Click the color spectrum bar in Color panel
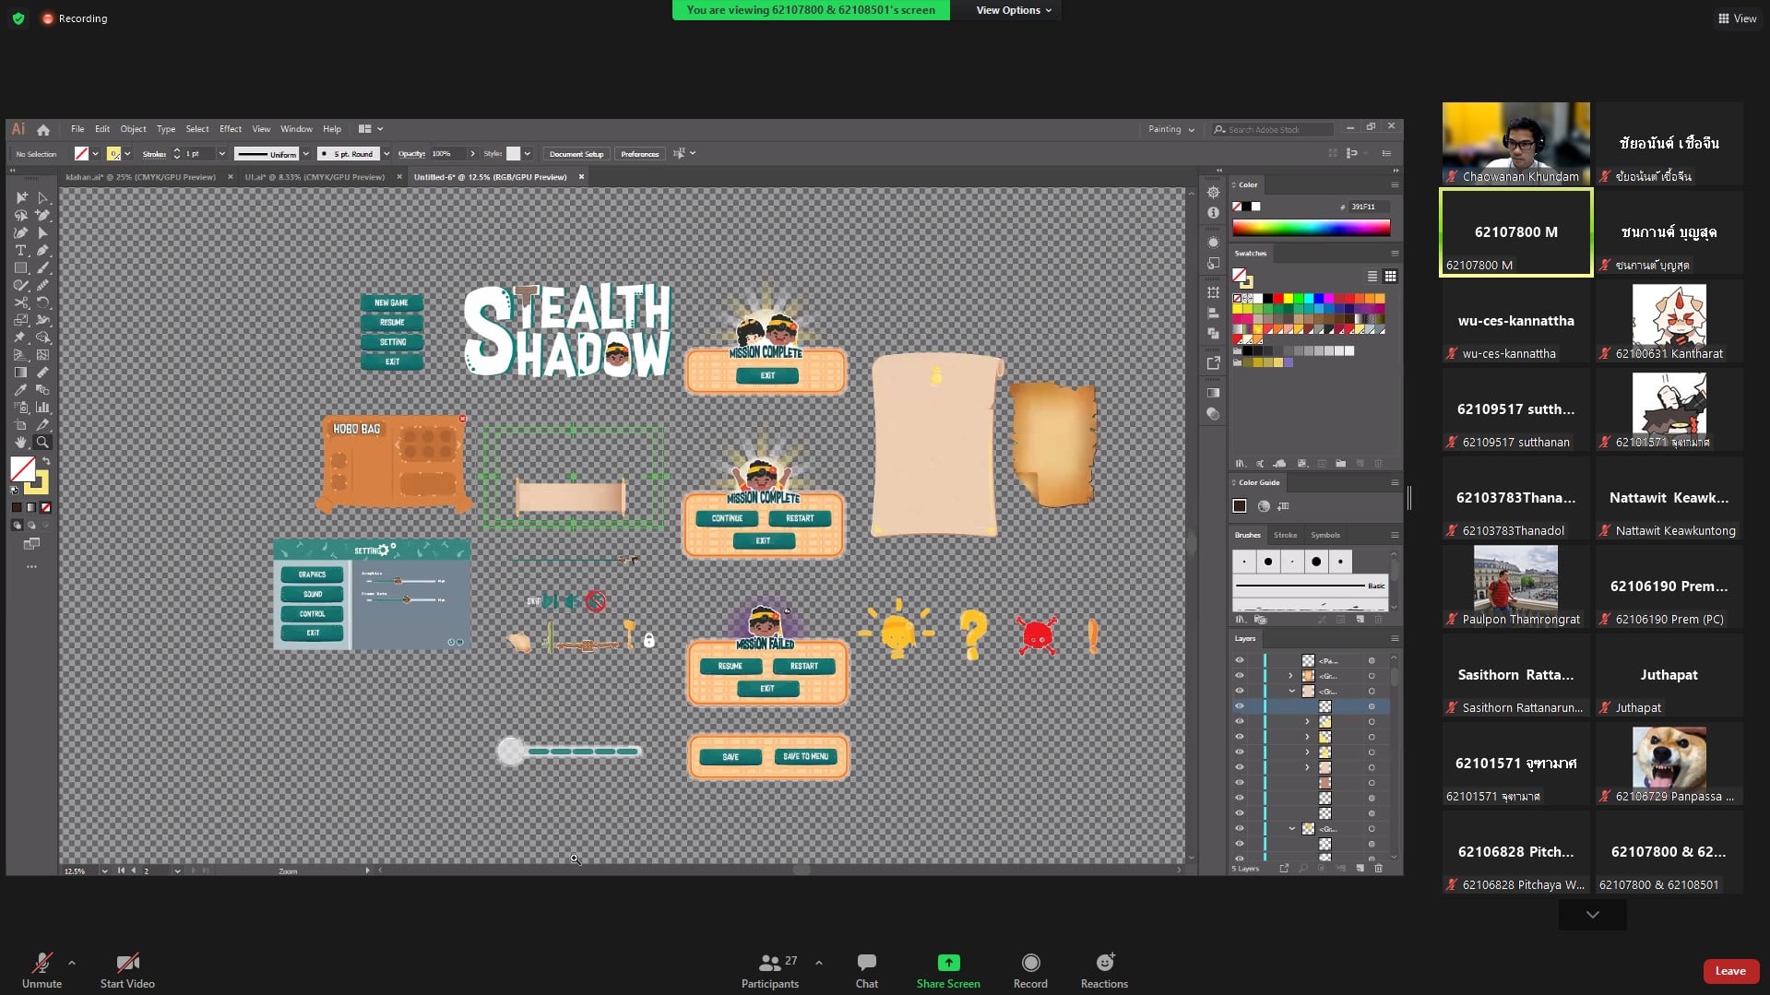The width and height of the screenshot is (1770, 995). [x=1311, y=228]
